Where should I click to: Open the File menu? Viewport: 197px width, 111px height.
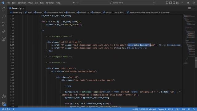point(8,3)
